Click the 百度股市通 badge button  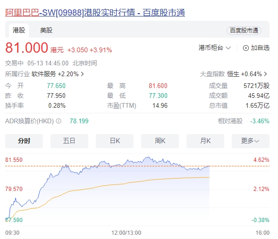[x=244, y=31]
